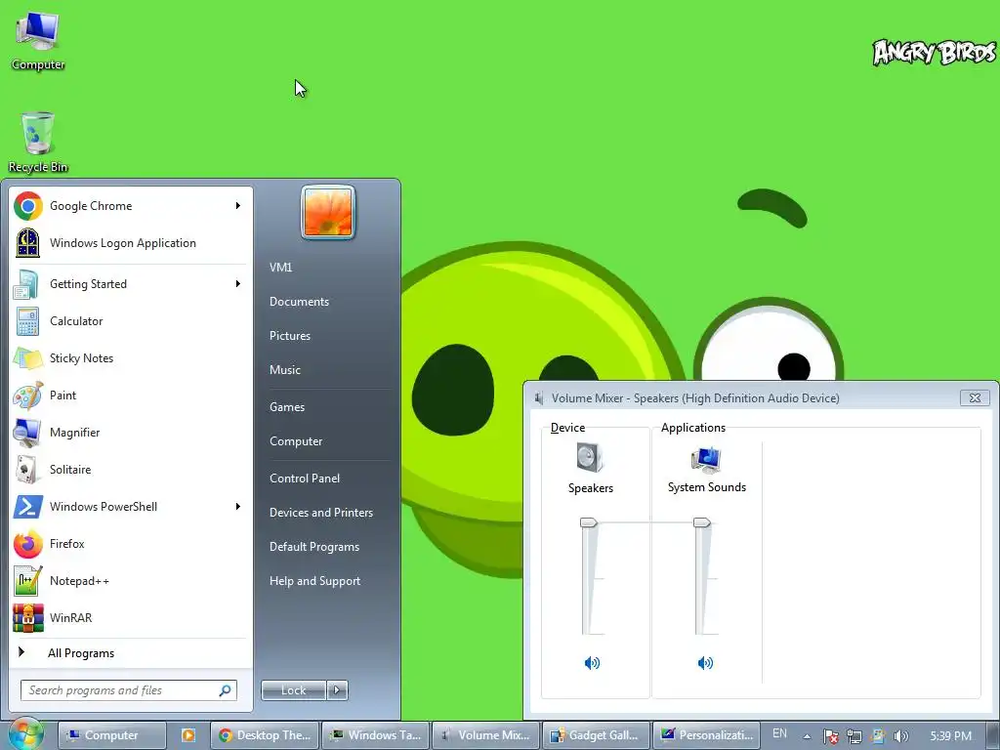The width and height of the screenshot is (1000, 750).
Task: Click System Sounds volume slider handle
Action: (701, 523)
